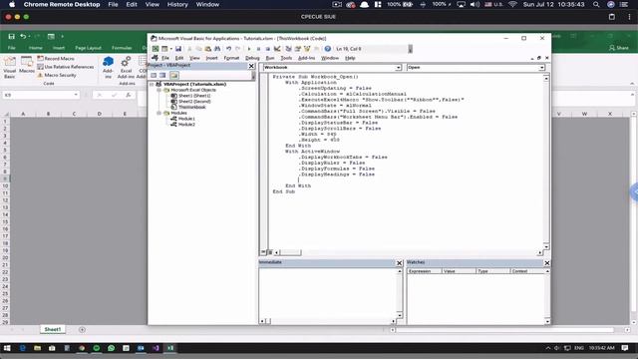The width and height of the screenshot is (638, 359).
Task: Close the Immediate window panel
Action: tap(399, 263)
